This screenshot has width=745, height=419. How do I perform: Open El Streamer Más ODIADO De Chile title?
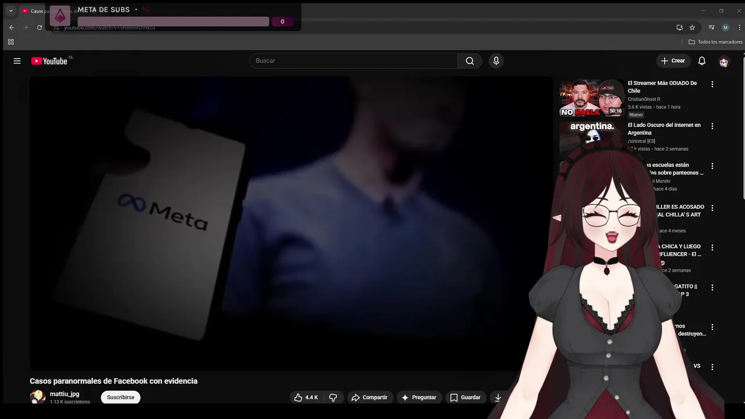click(x=662, y=87)
